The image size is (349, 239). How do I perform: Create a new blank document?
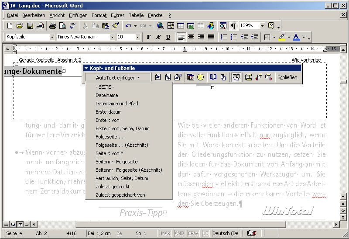(x=10, y=26)
